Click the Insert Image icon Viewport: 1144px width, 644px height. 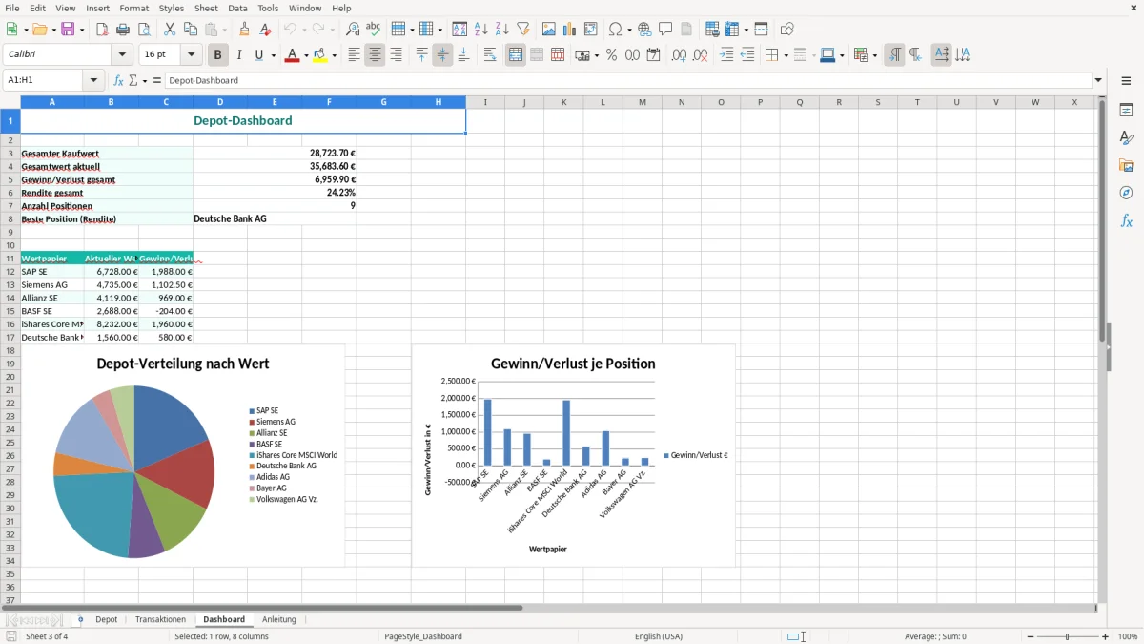pos(549,30)
